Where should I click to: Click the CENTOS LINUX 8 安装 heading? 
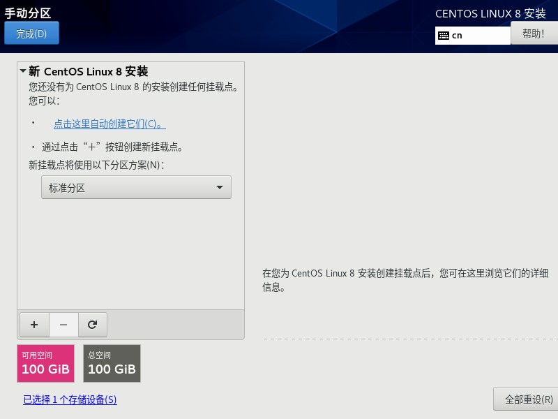[x=490, y=13]
